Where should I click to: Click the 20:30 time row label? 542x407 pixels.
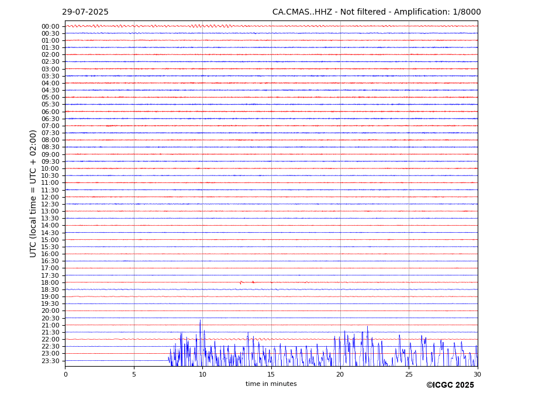50,318
